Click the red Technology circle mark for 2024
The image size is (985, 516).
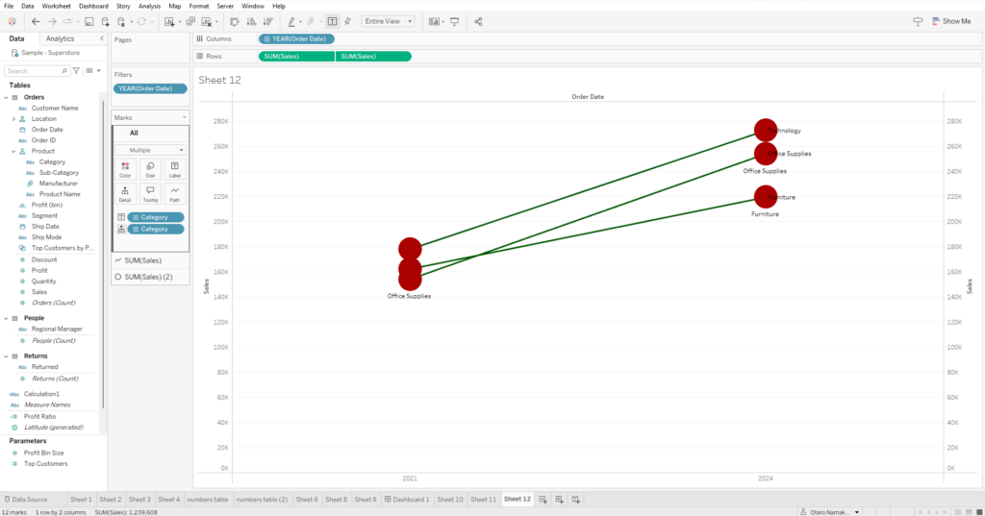point(765,131)
